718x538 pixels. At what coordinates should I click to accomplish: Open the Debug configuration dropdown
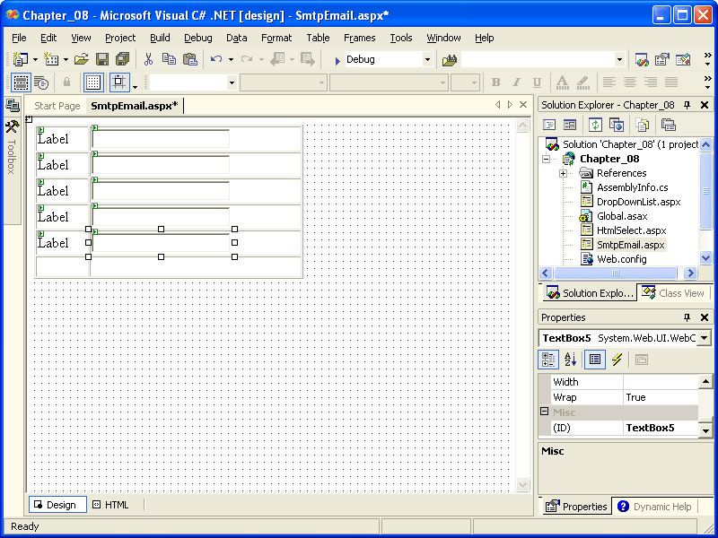tap(427, 59)
